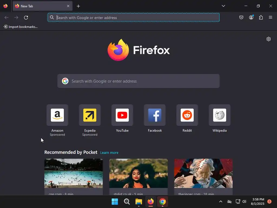This screenshot has height=208, width=277.
Task: Click Recommended by Pocket heading
Action: [x=71, y=152]
